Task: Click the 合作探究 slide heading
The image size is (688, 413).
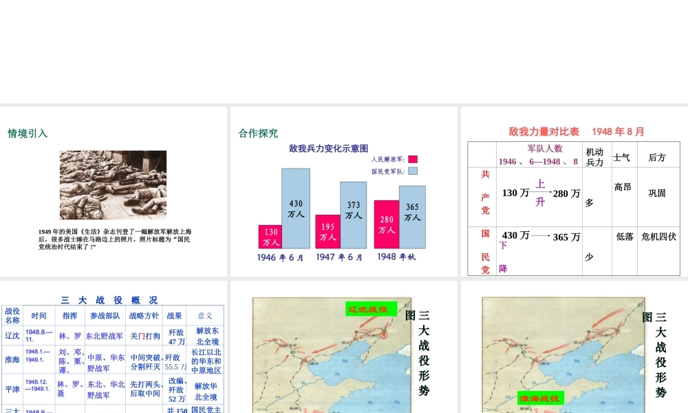Action: click(x=258, y=134)
